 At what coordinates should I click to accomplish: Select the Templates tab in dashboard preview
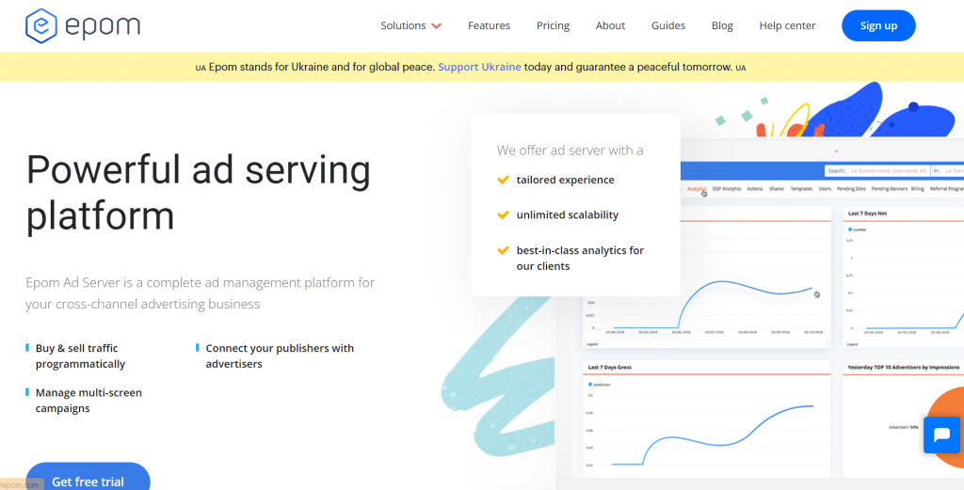point(801,189)
